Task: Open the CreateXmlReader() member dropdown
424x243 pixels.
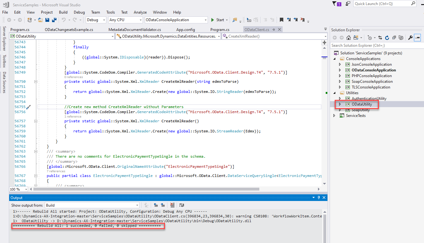Action: click(274, 36)
